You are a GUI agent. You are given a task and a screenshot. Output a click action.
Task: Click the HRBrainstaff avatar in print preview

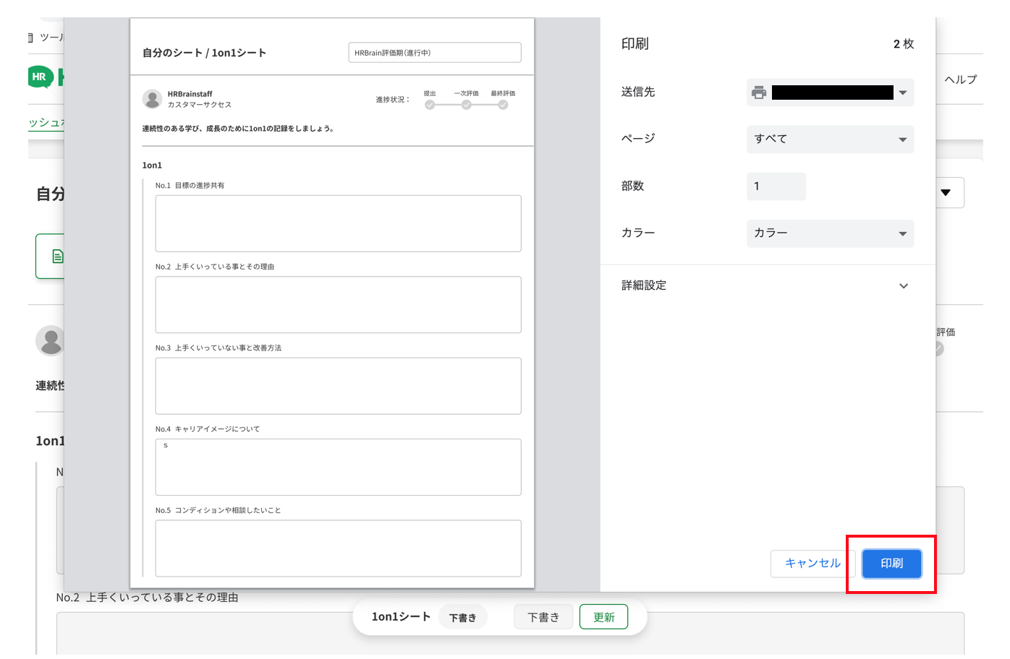152,99
